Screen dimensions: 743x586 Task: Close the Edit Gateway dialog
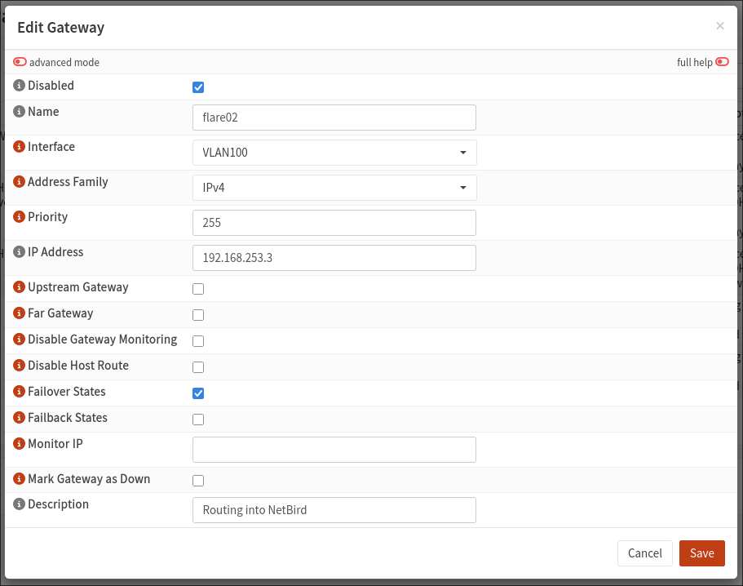click(719, 26)
